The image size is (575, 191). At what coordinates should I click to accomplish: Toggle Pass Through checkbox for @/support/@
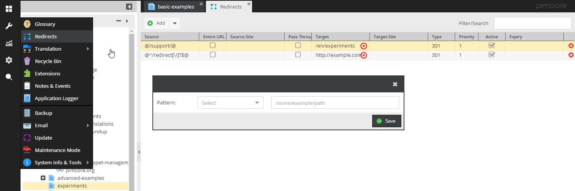(x=298, y=46)
